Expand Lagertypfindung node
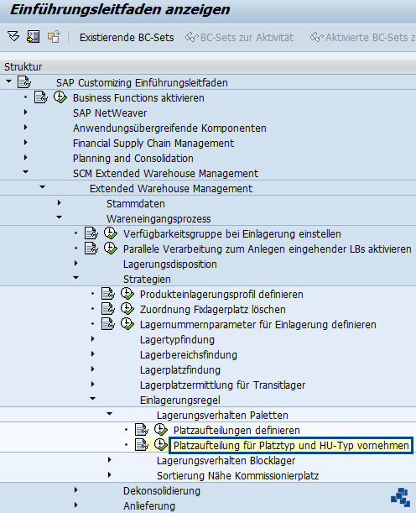 (x=93, y=338)
